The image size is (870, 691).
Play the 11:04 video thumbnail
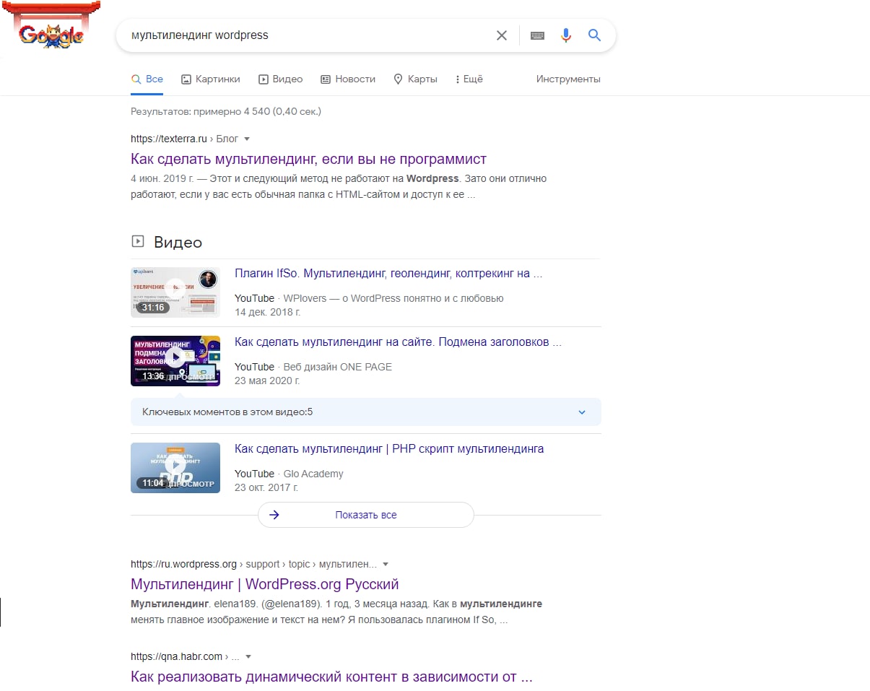pos(175,468)
